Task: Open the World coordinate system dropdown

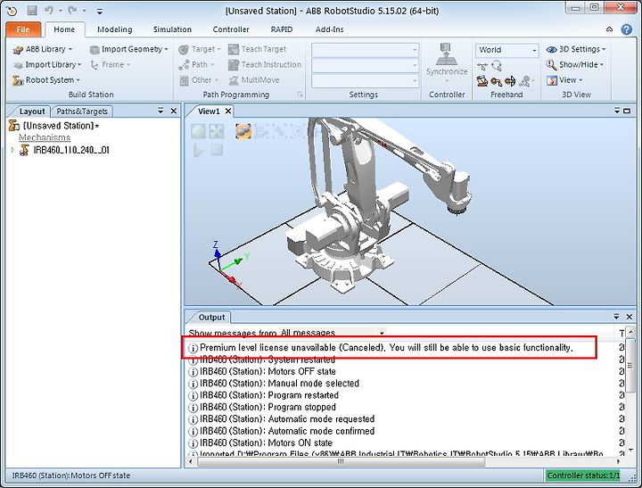Action: pyautogui.click(x=506, y=50)
